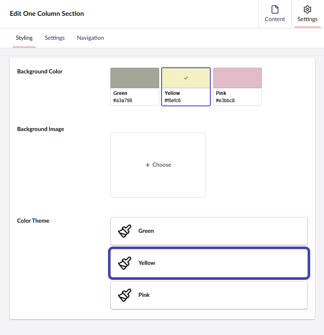This screenshot has width=324, height=335.
Task: Click the Settings gear icon
Action: coord(307,9)
